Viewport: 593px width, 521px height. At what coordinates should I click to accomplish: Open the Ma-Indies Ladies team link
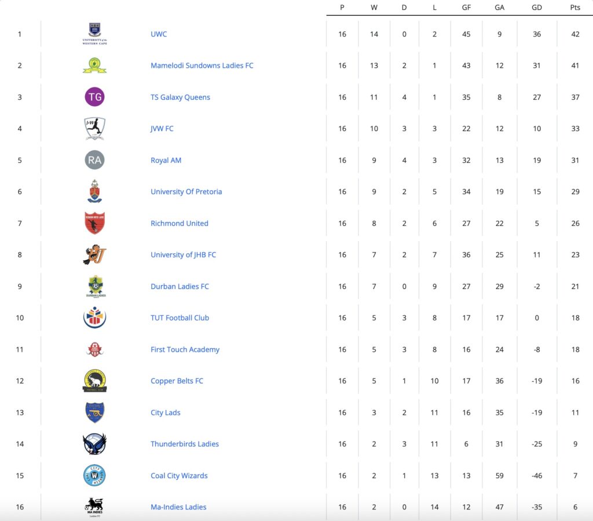pos(178,507)
